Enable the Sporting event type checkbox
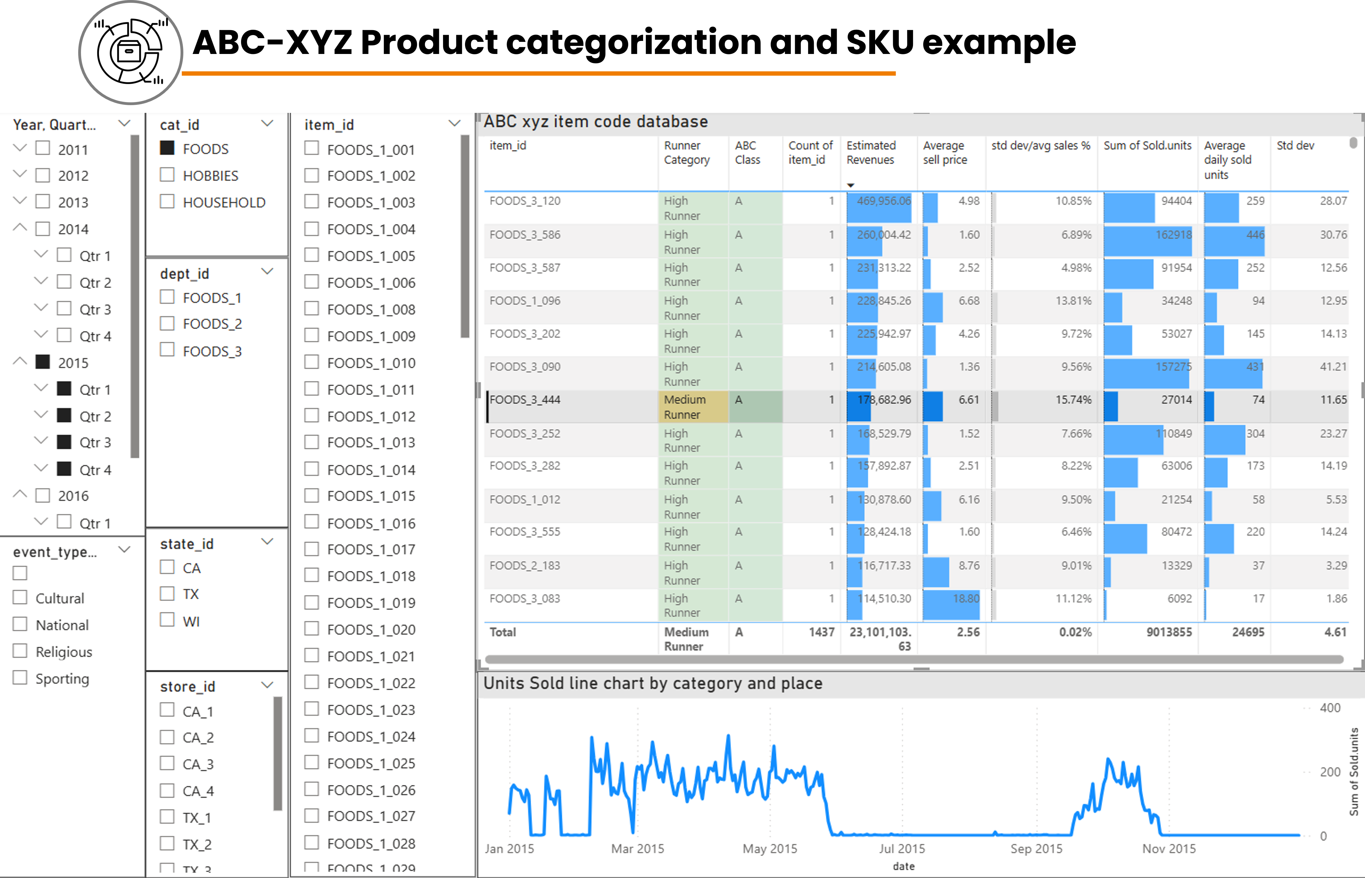Image resolution: width=1365 pixels, height=878 pixels. click(20, 678)
